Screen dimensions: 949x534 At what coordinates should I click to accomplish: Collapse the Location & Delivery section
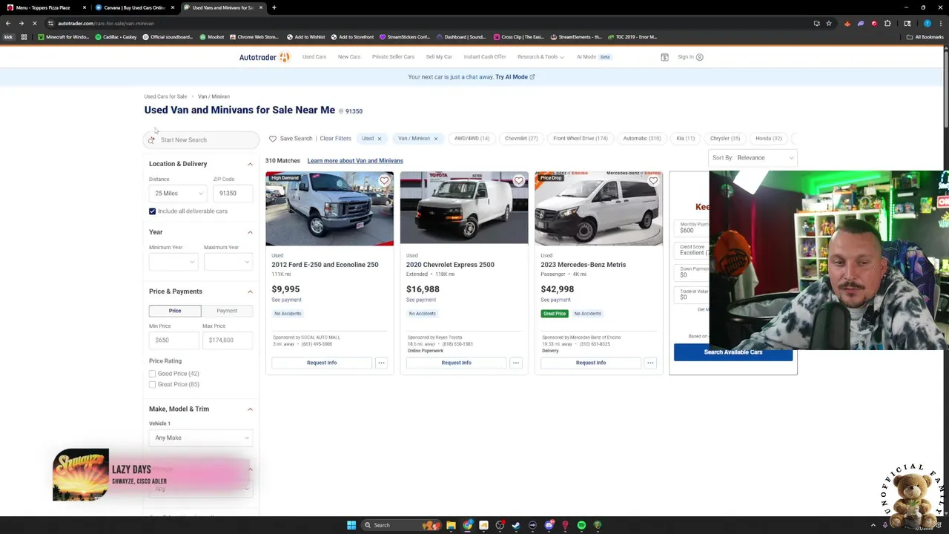coord(250,164)
